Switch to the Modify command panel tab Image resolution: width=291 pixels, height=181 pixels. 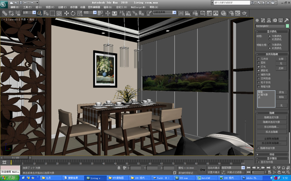263,20
